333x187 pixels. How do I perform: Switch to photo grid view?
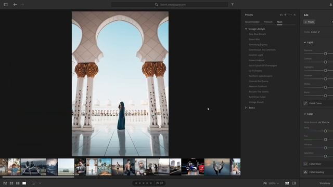[5, 183]
